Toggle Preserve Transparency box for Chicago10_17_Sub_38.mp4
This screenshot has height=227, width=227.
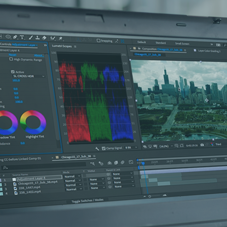(x=85, y=180)
